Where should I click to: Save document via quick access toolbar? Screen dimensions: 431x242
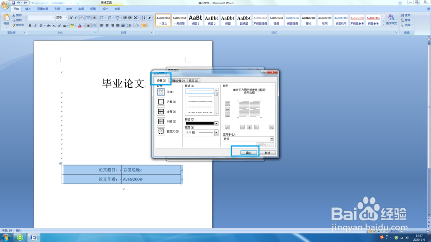click(13, 3)
